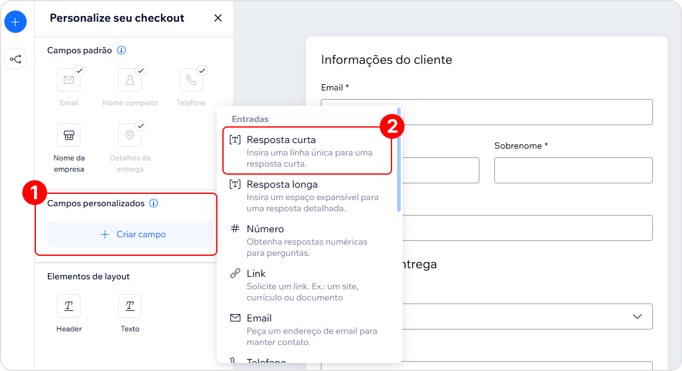Choose Link from the Entradas menu
The width and height of the screenshot is (682, 371).
[307, 285]
